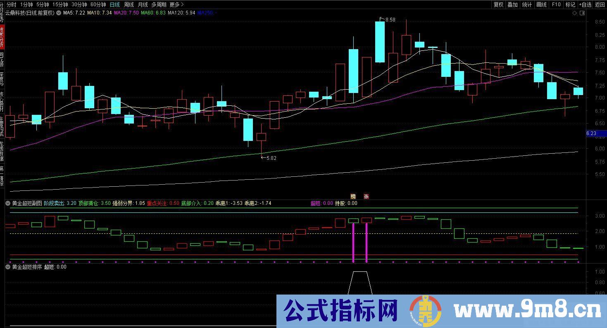The height and width of the screenshot is (328, 607).
Task: Expand the 黄金超短副图 indicator dropdown arrow
Action: tap(8, 203)
